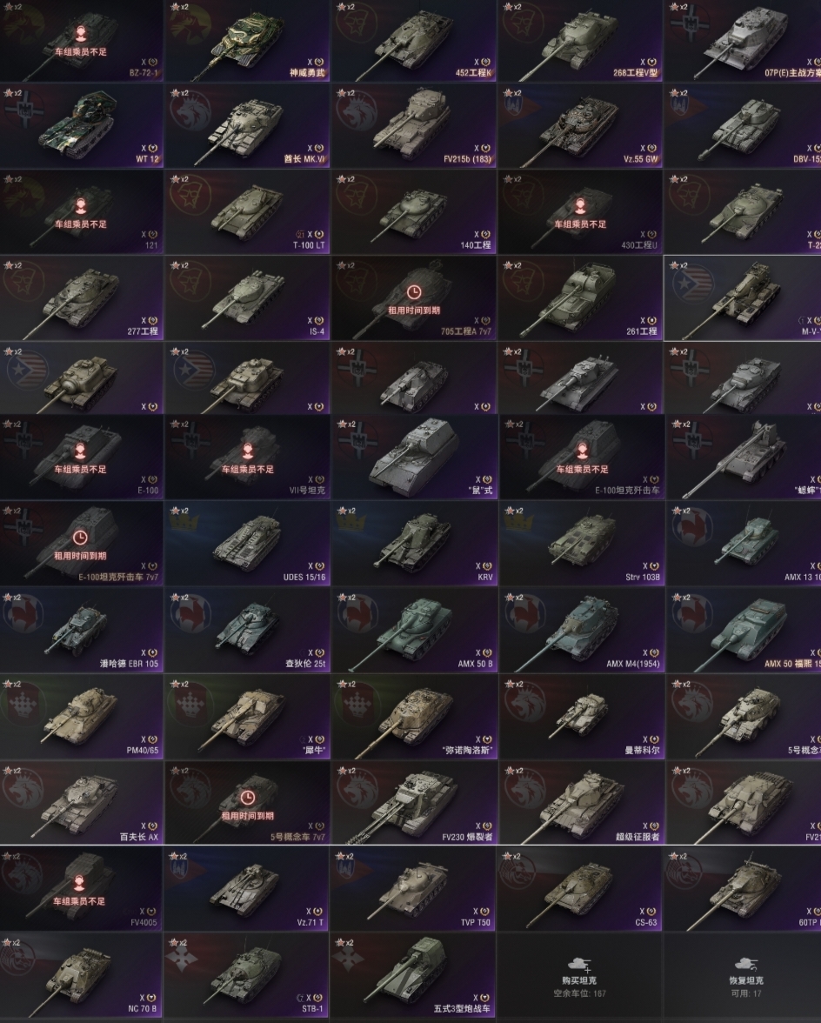
Task: Choose the "鼠"式 Maus tank
Action: point(413,458)
